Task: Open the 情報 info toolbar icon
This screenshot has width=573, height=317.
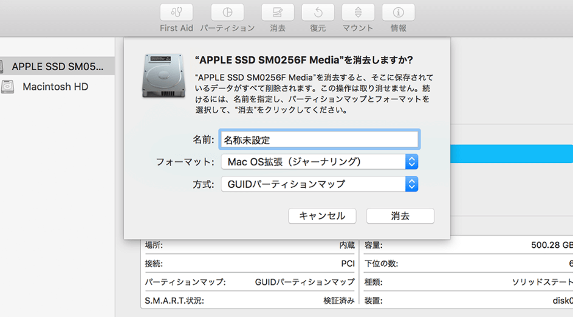Action: coord(399,12)
